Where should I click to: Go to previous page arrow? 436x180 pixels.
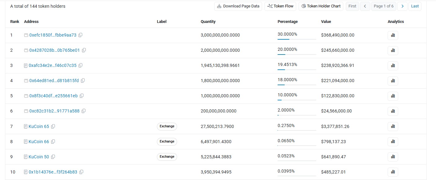pyautogui.click(x=365, y=6)
